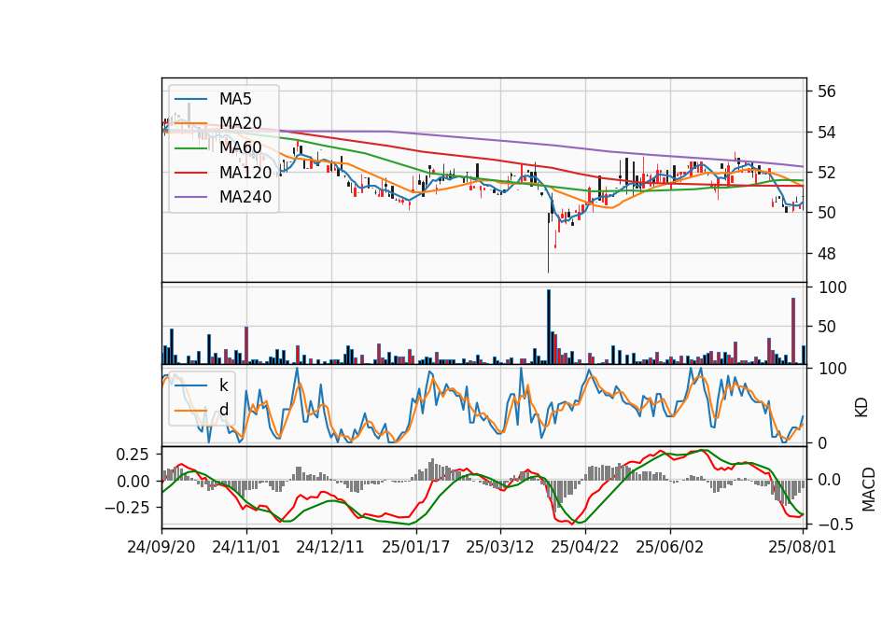Click the date label 24/09/20
The width and height of the screenshot is (896, 644).
(x=161, y=547)
